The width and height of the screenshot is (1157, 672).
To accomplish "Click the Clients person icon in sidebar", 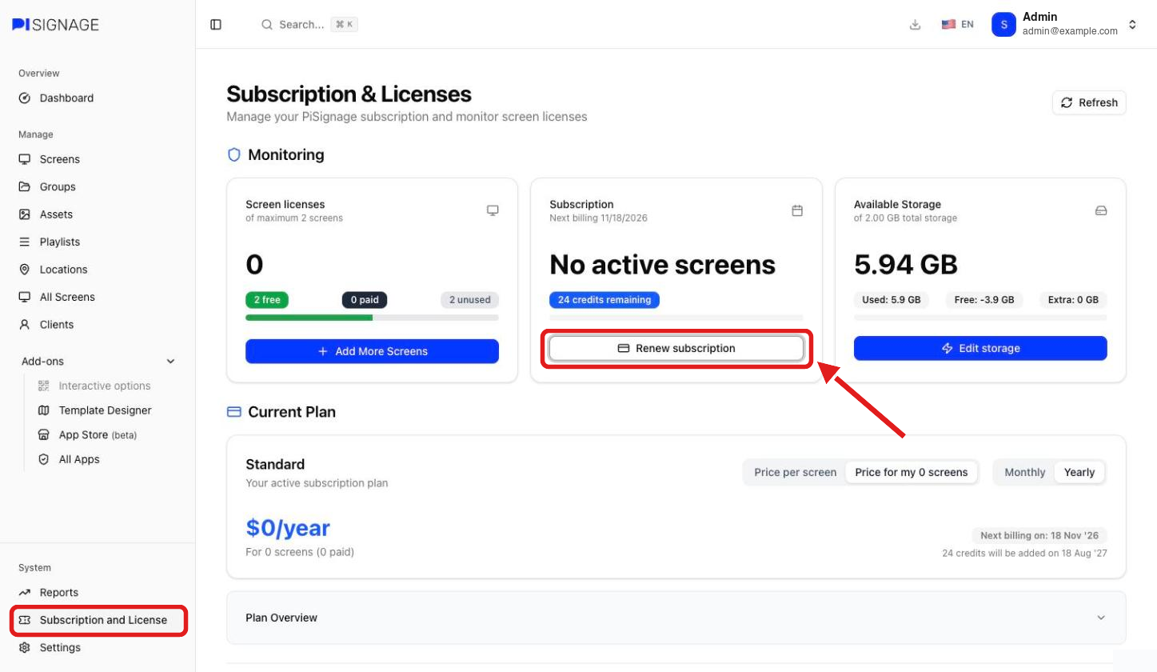I will tap(25, 325).
